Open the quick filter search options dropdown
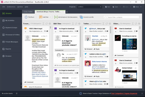145x97 pixels. tap(105, 17)
